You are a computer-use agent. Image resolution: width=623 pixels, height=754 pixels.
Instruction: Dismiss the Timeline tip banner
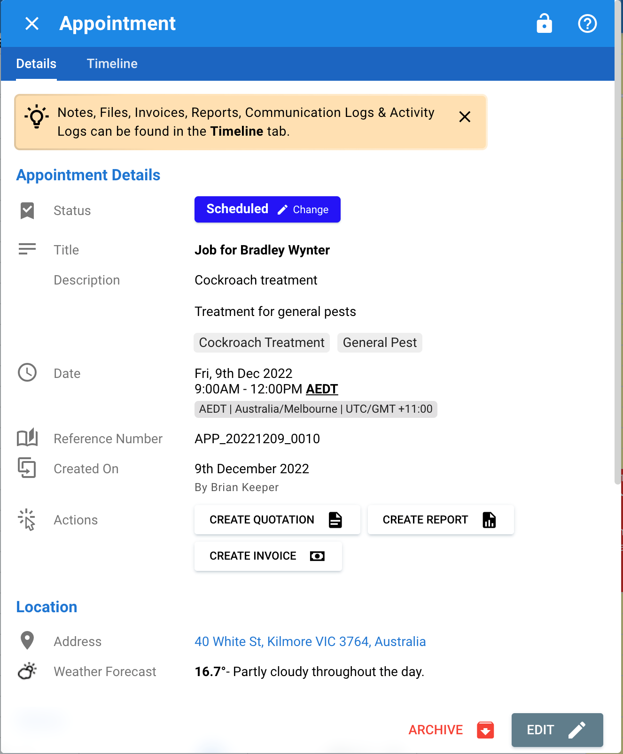[x=465, y=117]
